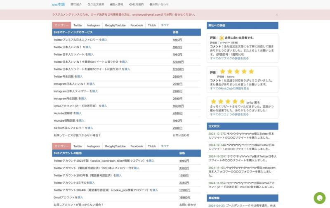Open 利用規約 in the top navigation
Screen dimensions: 330x208
(x=137, y=5)
